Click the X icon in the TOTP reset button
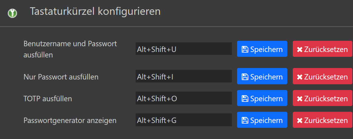Screen dimensions: 353x139 click(300, 99)
